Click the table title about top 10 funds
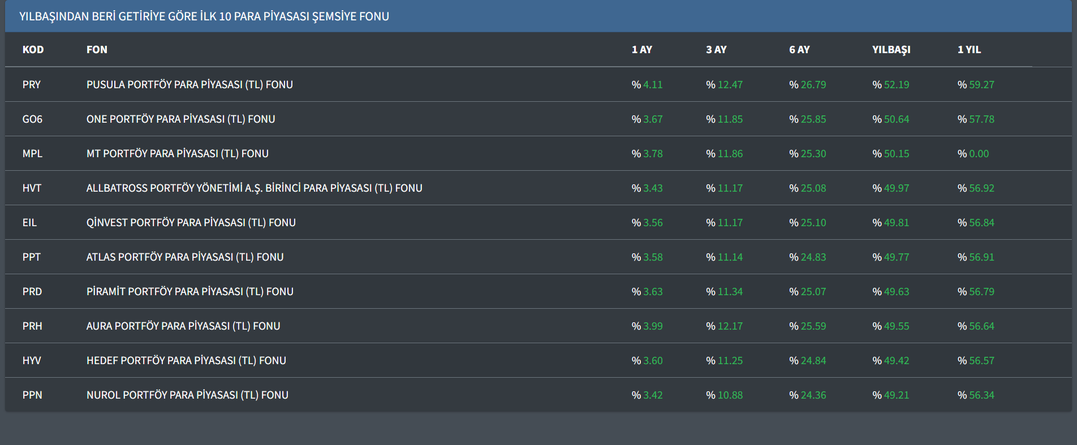The width and height of the screenshot is (1077, 445). coord(204,16)
